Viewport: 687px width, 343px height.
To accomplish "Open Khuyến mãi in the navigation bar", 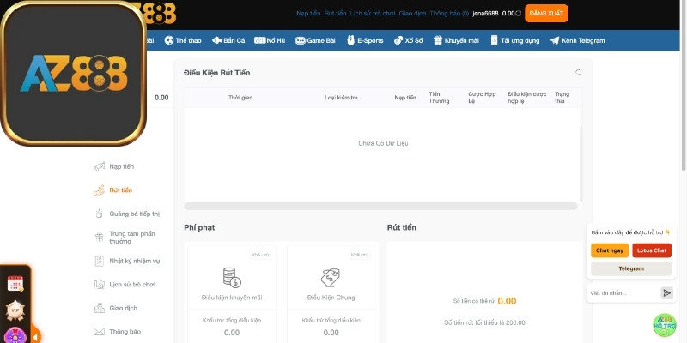I will tap(455, 40).
